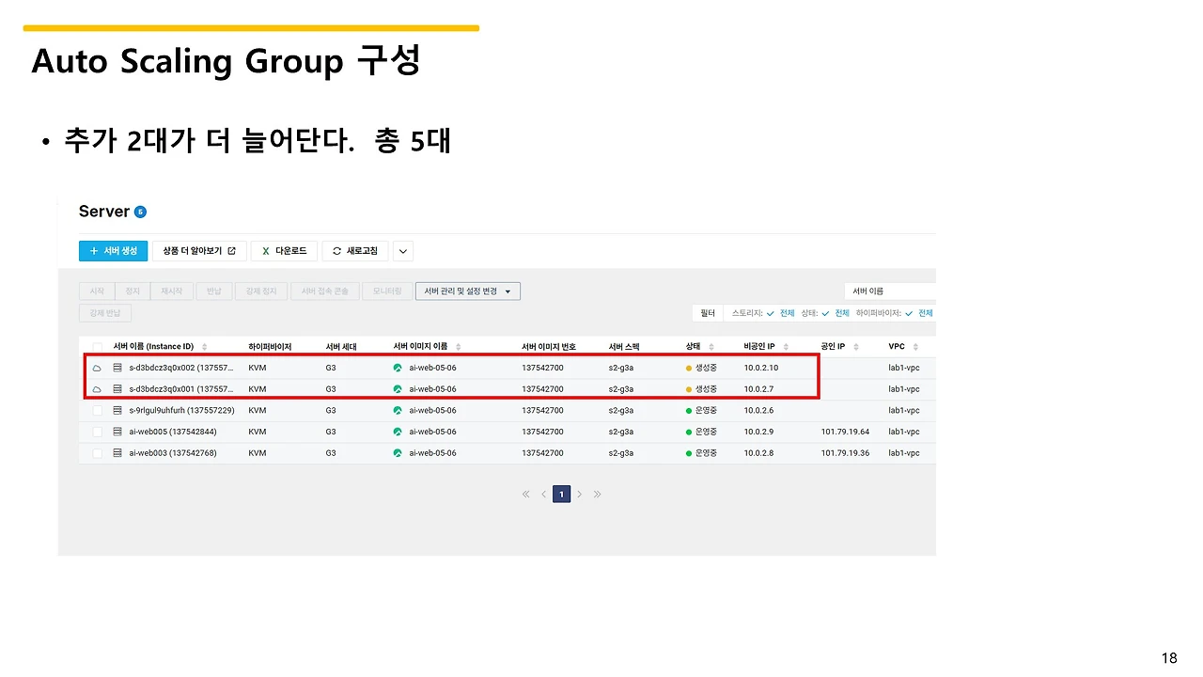Click image icon in ai-web003 row
The image size is (1203, 677).
398,453
